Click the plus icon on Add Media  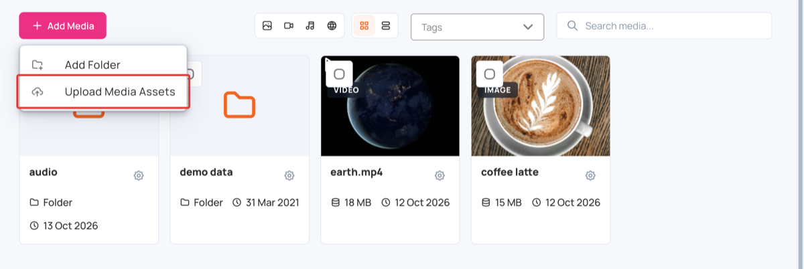coord(37,25)
